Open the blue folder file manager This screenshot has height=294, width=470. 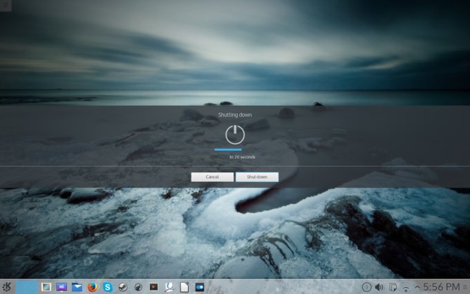[77, 287]
